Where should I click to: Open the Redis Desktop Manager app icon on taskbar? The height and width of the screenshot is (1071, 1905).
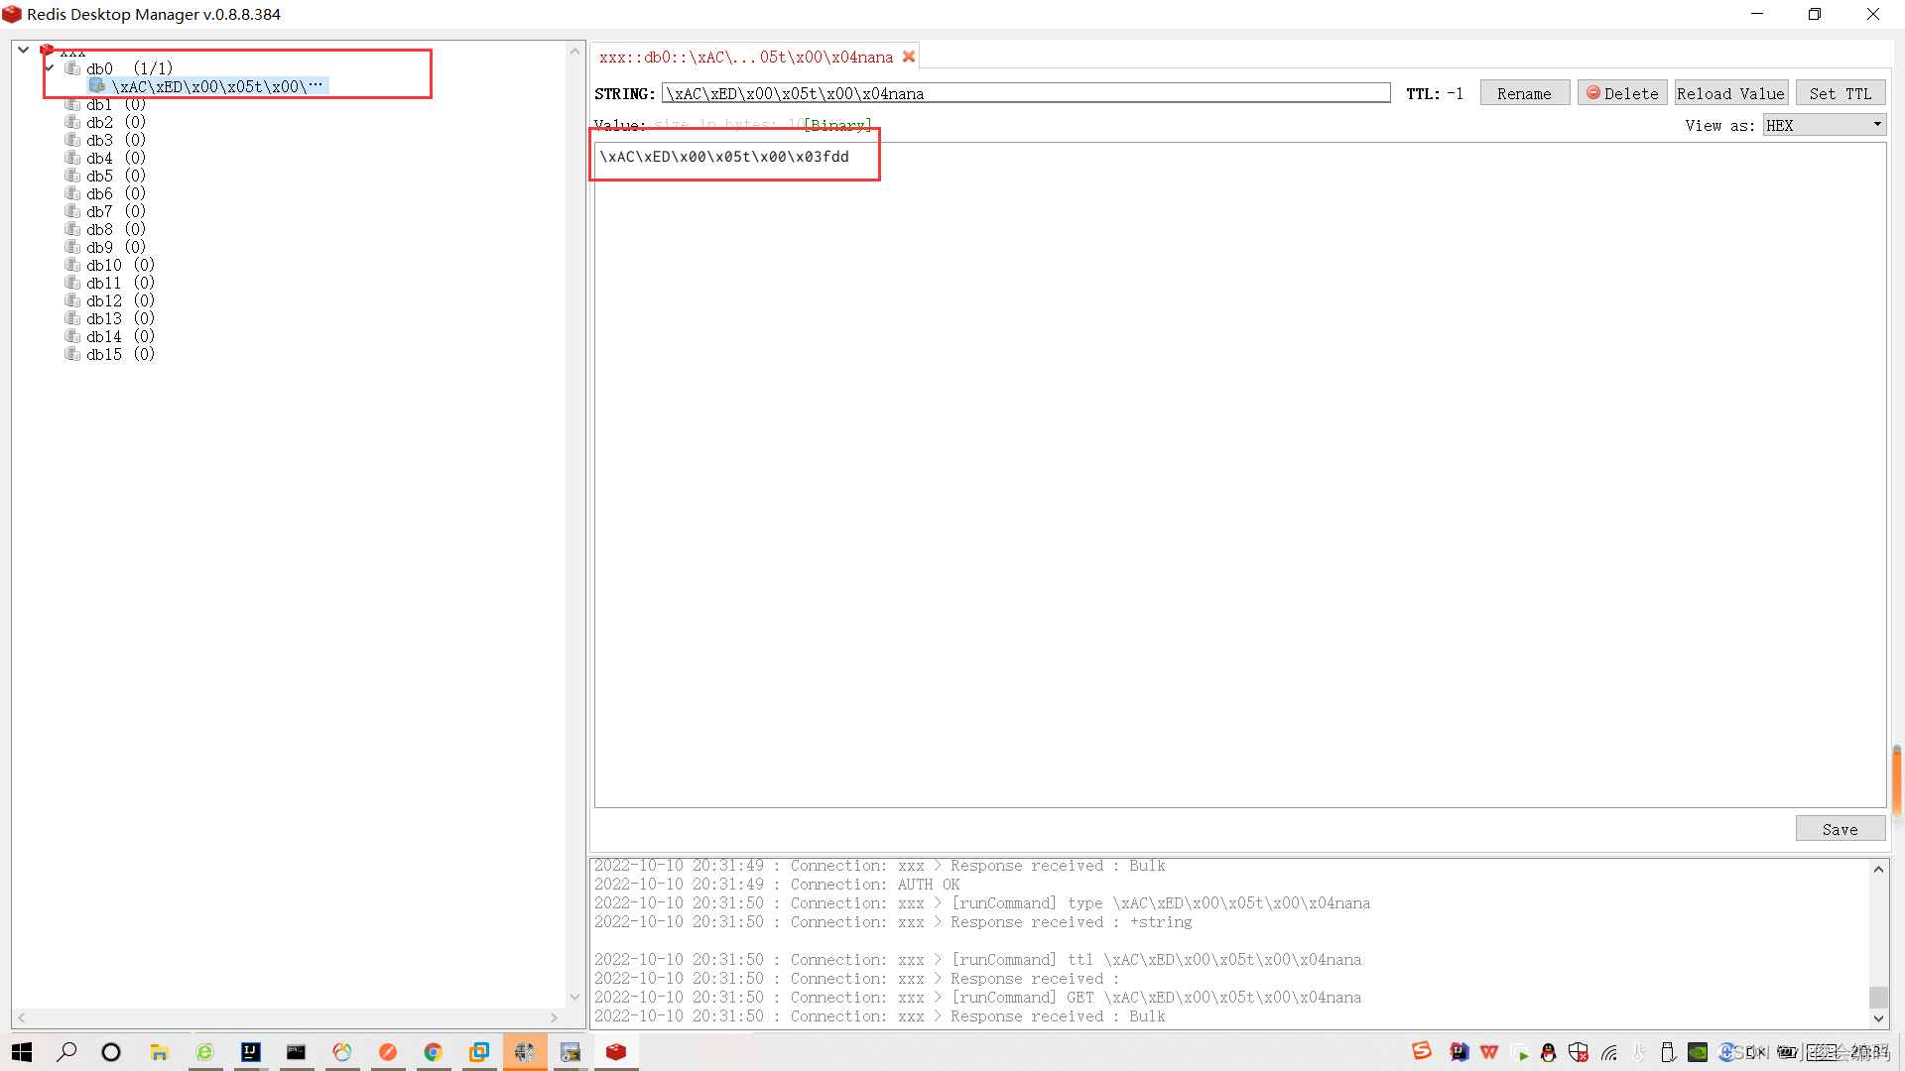click(616, 1052)
